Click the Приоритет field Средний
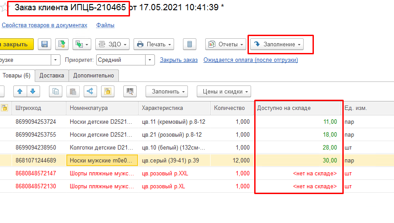Viewport: 394px width, 223px height. click(x=121, y=60)
